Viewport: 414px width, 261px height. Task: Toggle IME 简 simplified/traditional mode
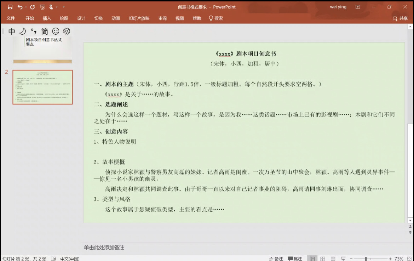click(x=45, y=32)
